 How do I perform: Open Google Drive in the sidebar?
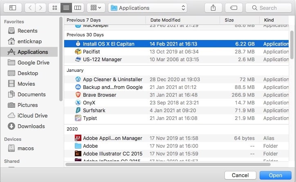coord(29,62)
